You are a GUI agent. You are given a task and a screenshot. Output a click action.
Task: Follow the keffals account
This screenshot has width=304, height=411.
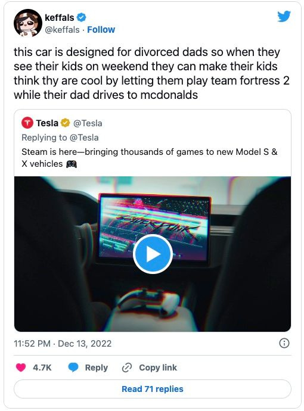click(101, 30)
